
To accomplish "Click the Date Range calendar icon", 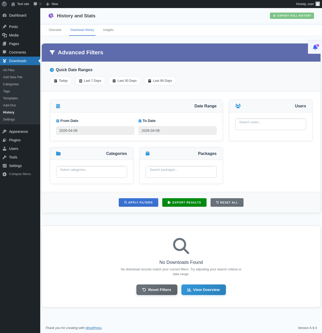I will coord(58,106).
